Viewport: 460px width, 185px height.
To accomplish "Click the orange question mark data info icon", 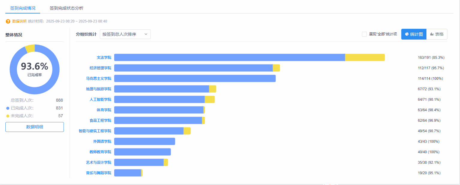I will [8, 21].
